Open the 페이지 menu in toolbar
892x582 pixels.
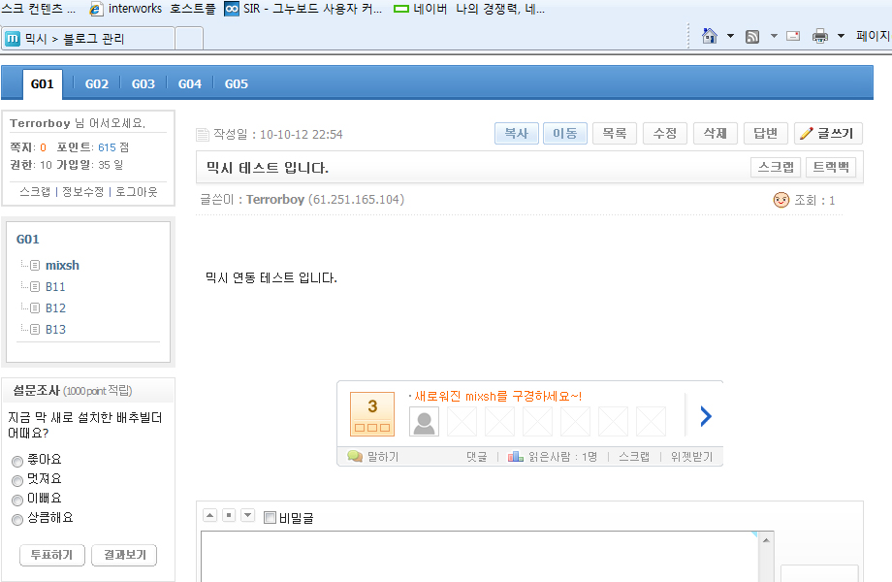click(x=873, y=36)
